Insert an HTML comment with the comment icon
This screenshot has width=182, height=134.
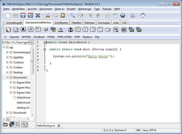pyautogui.click(x=100, y=29)
